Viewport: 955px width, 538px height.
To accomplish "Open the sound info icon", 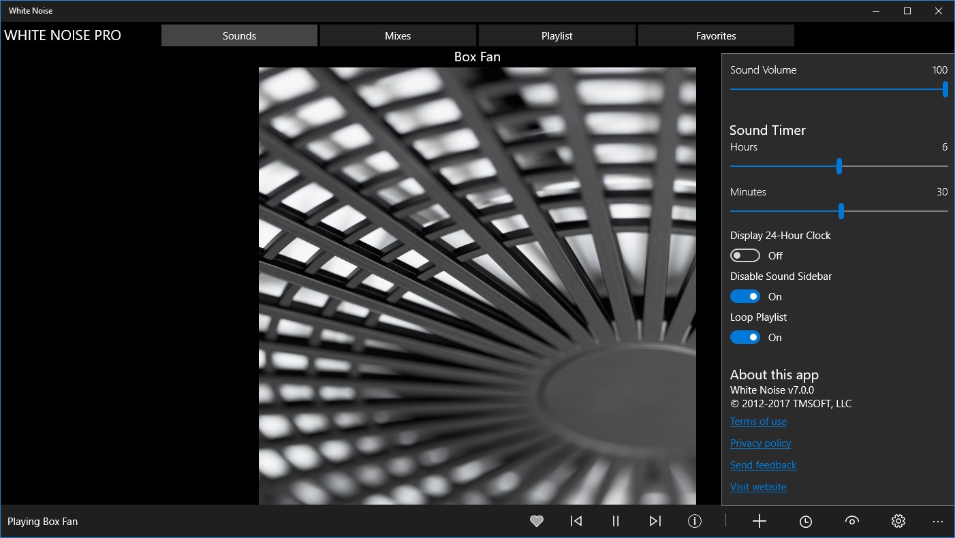I will click(695, 521).
